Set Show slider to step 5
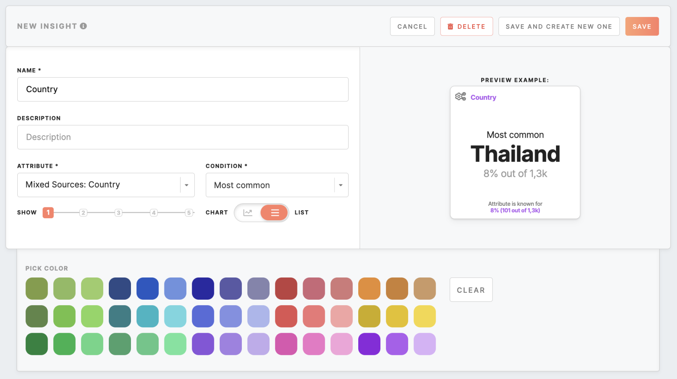Image resolution: width=677 pixels, height=379 pixels. [x=189, y=213]
